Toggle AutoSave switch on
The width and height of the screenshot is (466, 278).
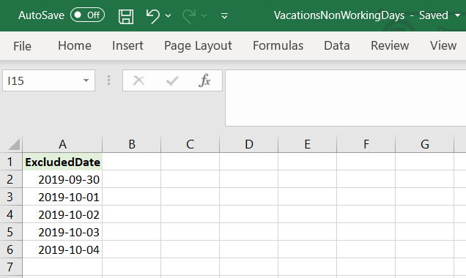pyautogui.click(x=87, y=15)
